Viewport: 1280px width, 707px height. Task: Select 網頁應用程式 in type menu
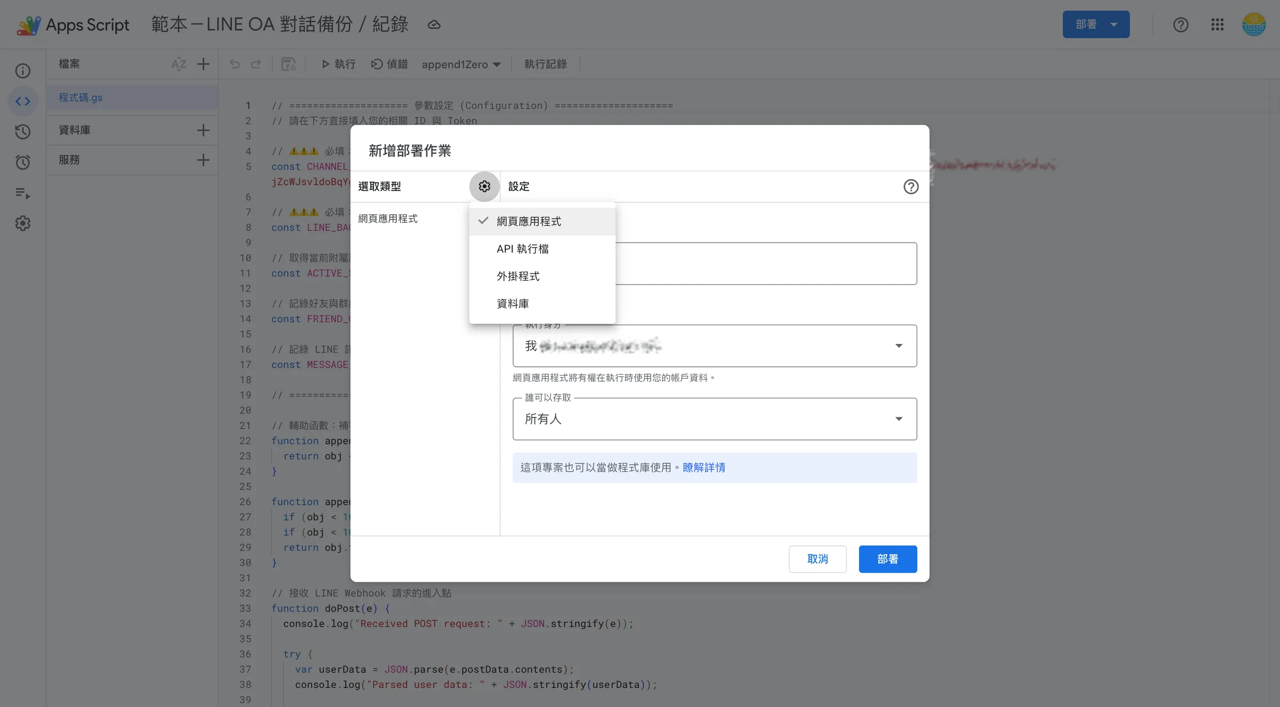(542, 221)
